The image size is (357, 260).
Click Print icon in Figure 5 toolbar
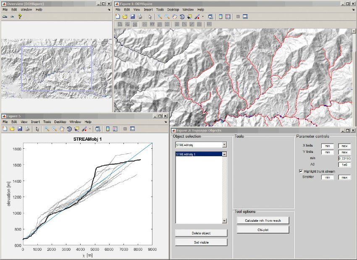(x=27, y=129)
